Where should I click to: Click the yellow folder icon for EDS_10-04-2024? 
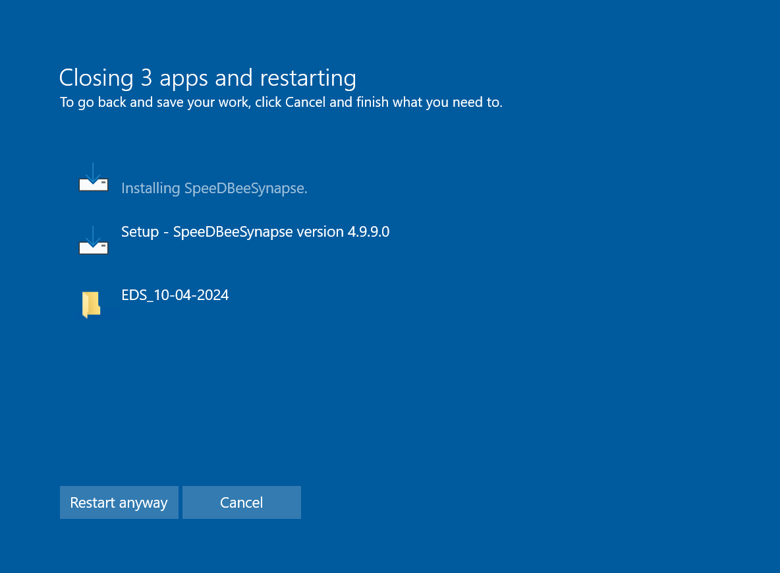(x=91, y=305)
